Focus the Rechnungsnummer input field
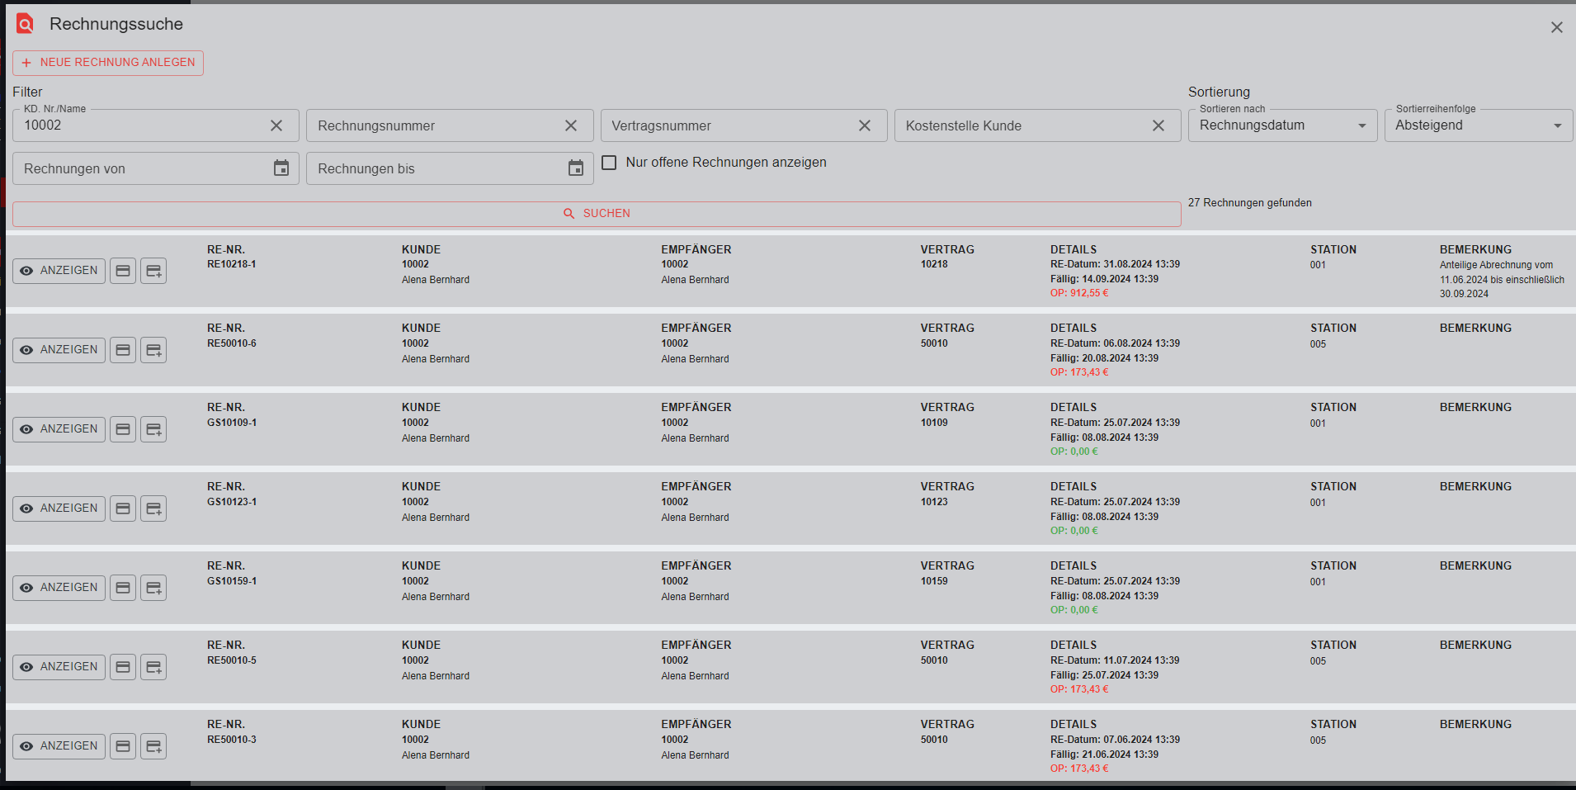 coord(433,125)
